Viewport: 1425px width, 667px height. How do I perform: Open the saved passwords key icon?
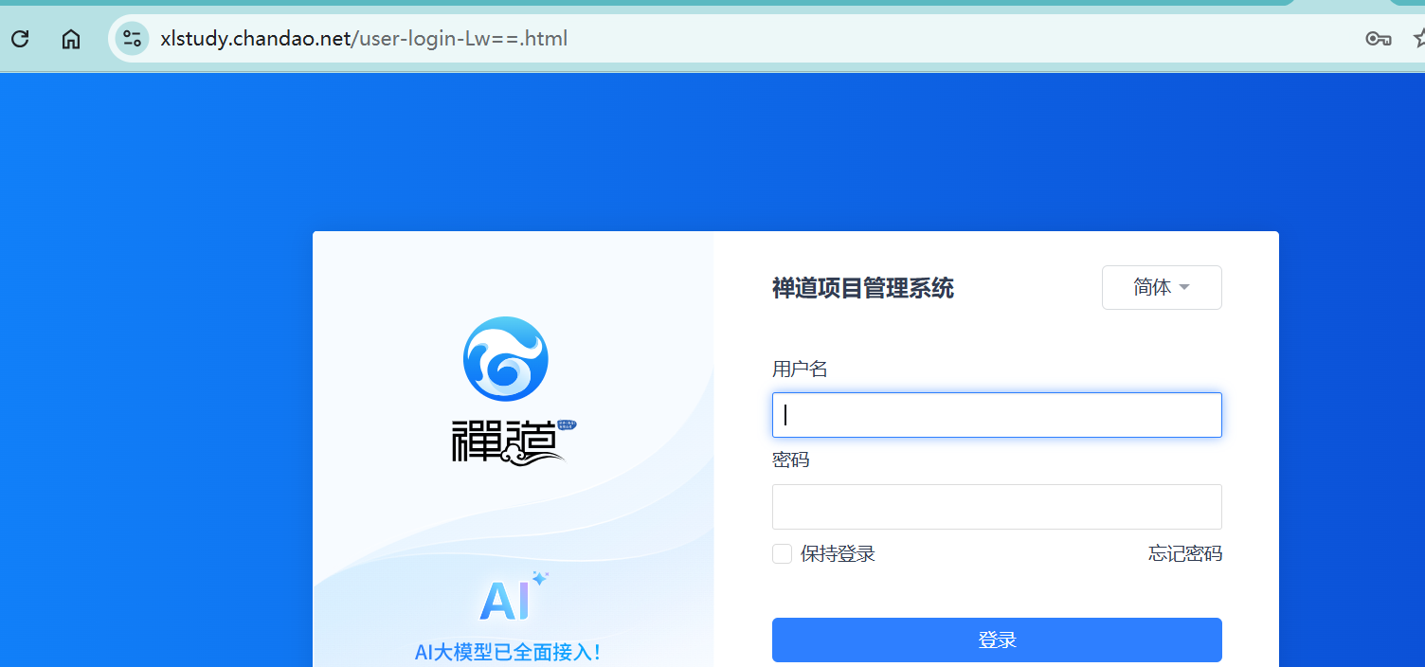point(1378,39)
